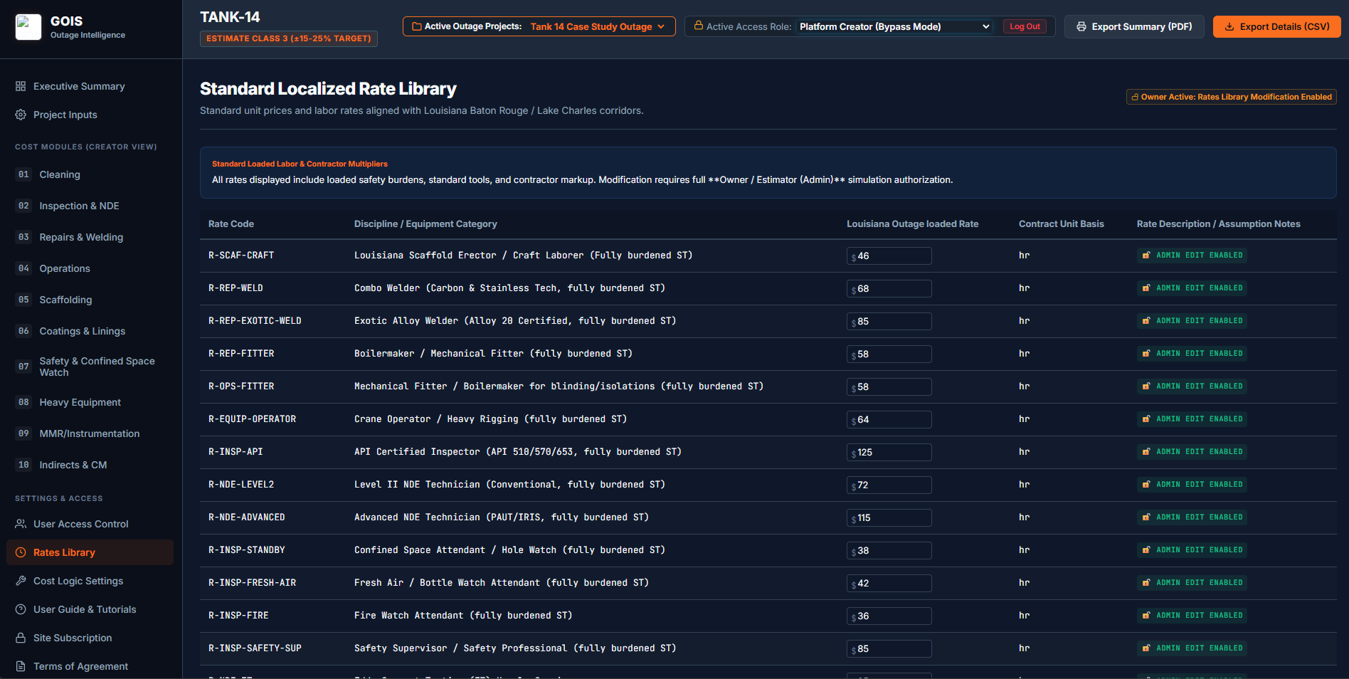Viewport: 1349px width, 679px height.
Task: Edit the R-SCAF-CRAFT rate field showing 46
Action: [889, 256]
